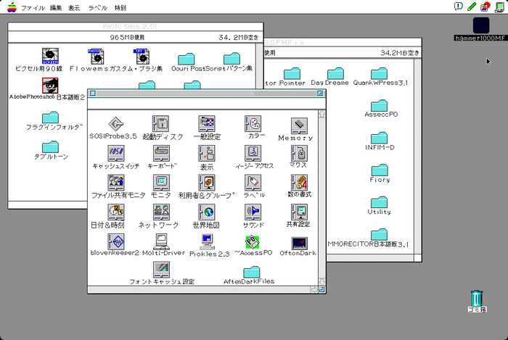Open the モニタ control panel
This screenshot has height=340, width=508.
(160, 183)
